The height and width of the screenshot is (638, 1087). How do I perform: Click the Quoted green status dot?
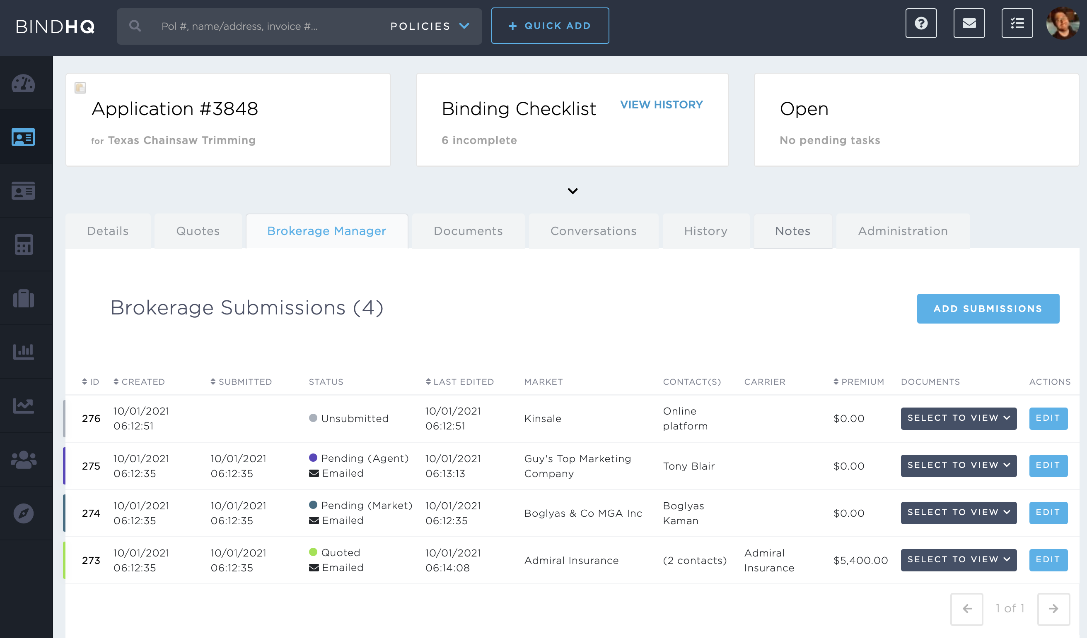click(313, 552)
